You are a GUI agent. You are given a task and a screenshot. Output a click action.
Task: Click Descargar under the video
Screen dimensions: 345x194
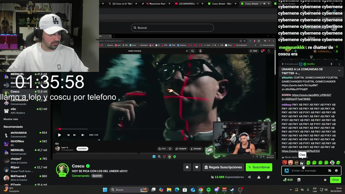click(196, 148)
